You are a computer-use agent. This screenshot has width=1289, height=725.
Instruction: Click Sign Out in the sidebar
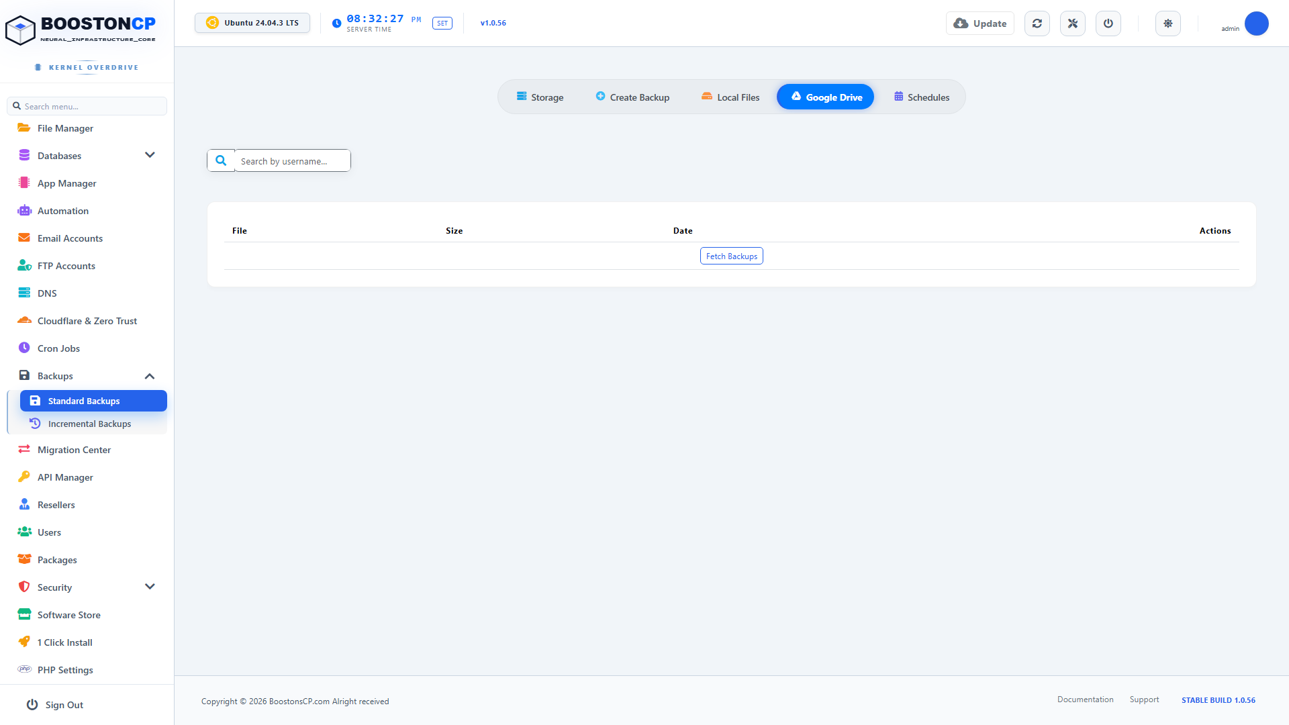[55, 704]
